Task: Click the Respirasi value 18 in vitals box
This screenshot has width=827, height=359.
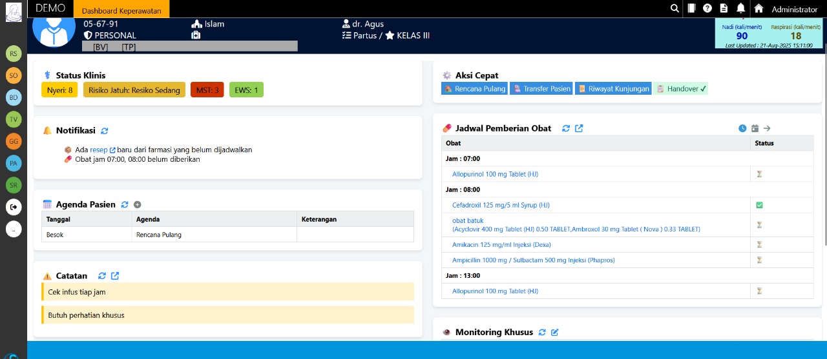Action: click(796, 36)
